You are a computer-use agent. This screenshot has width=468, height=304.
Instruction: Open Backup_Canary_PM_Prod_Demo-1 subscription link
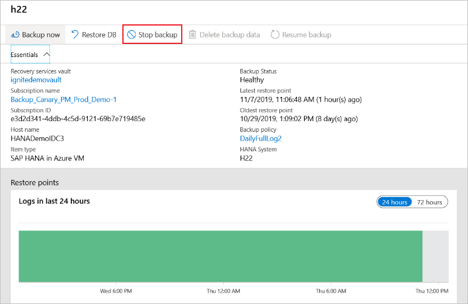(x=64, y=99)
